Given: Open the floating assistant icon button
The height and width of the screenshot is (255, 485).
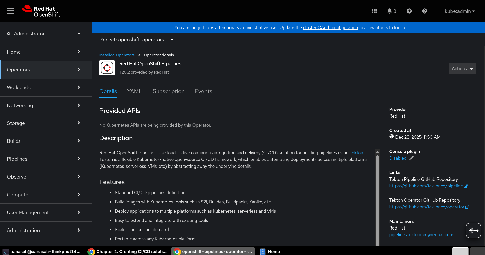Looking at the screenshot, I should click(474, 231).
